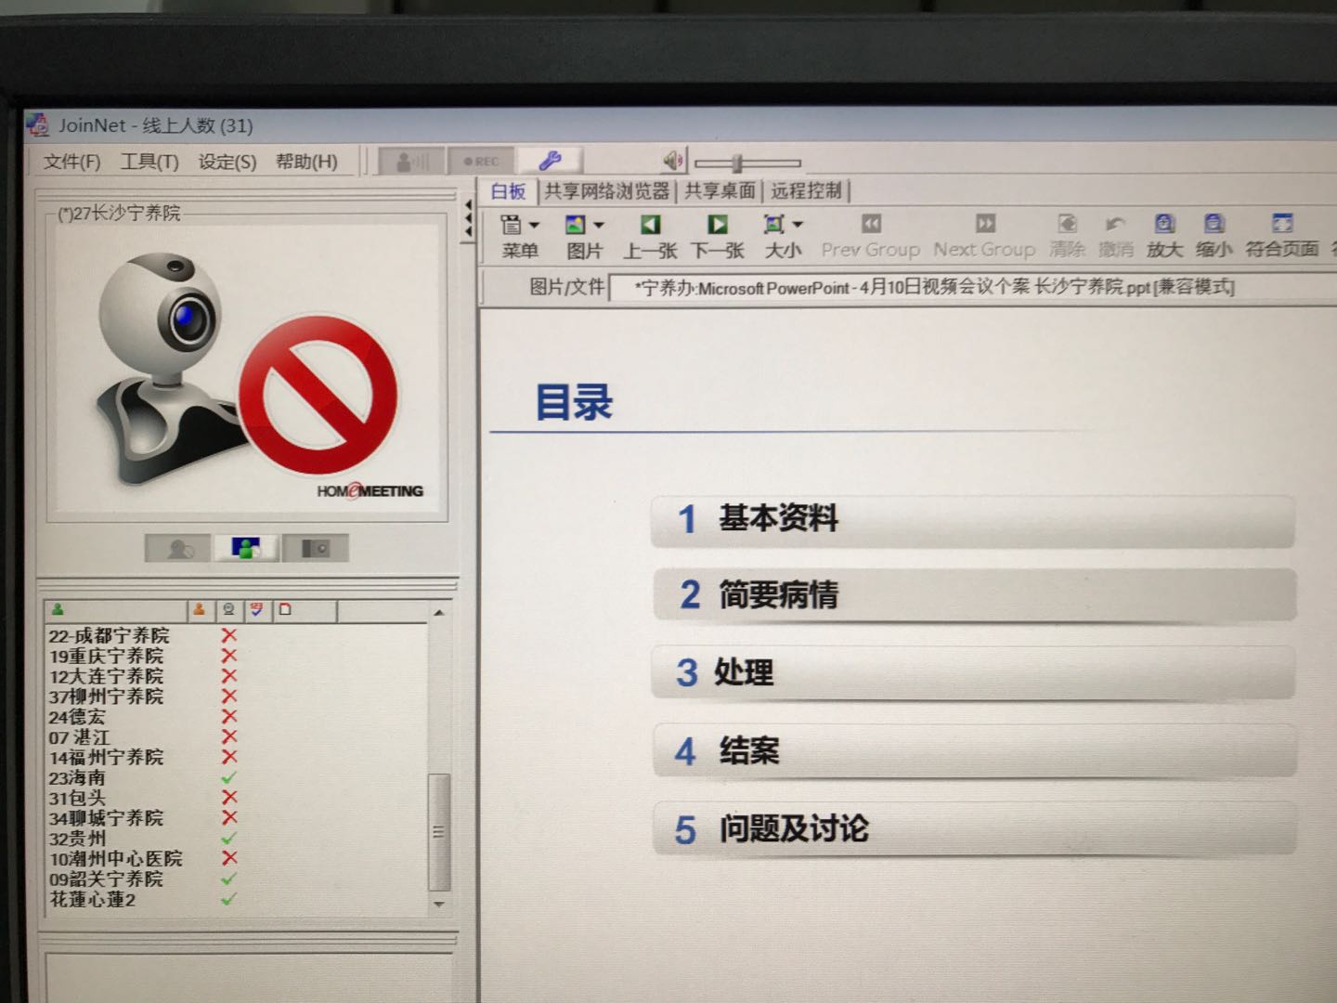
Task: Open the 设定(S) menu
Action: click(227, 162)
